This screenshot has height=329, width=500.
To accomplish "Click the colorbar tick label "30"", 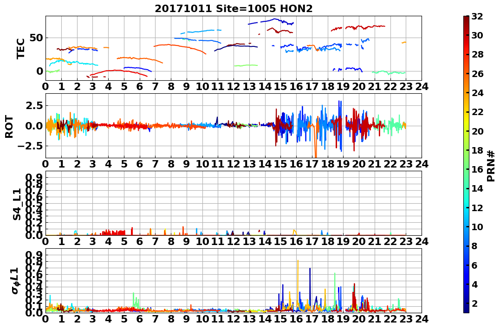I will [x=477, y=35].
